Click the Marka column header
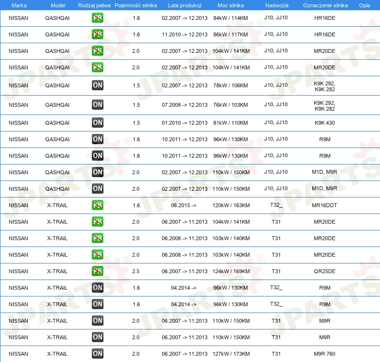The height and width of the screenshot is (362, 380). [x=19, y=5]
